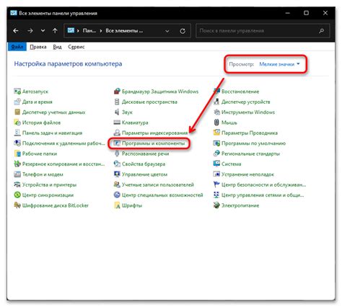342x307 pixels.
Task: Open Шифрование диска BitLocker icon
Action: [17, 205]
